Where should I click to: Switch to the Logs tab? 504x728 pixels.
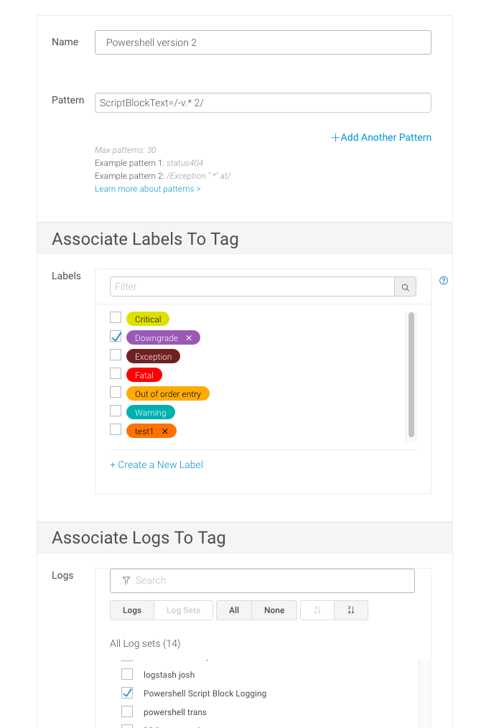132,610
